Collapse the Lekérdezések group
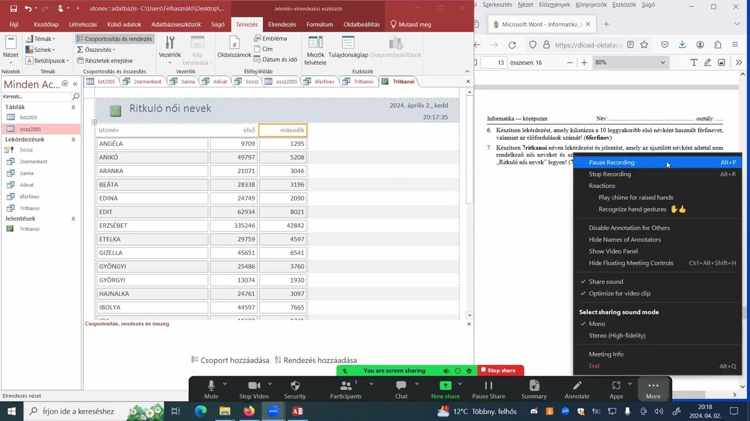750x421 pixels. tap(73, 140)
